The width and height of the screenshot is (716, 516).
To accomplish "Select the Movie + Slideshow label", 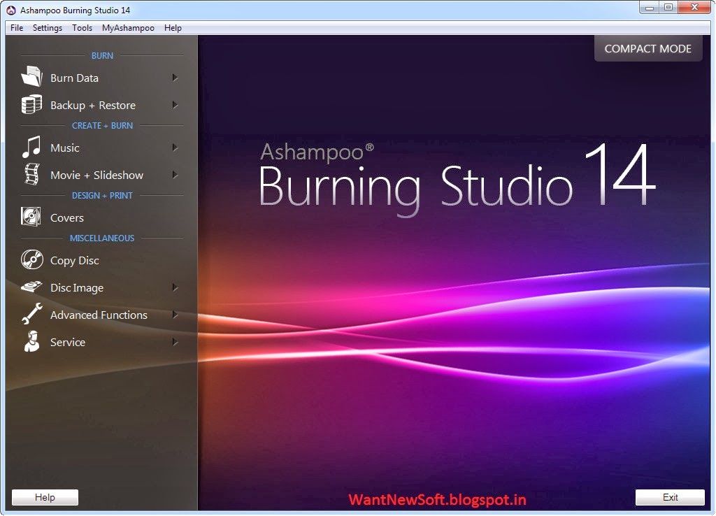I will [96, 175].
